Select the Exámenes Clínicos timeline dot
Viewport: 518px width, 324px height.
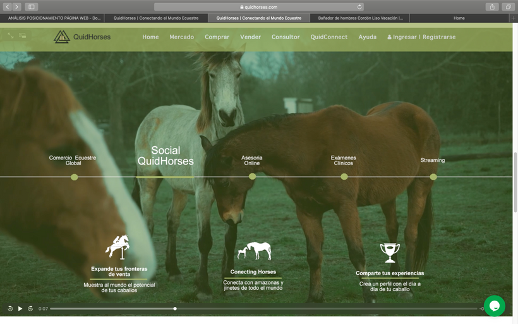[x=344, y=177]
